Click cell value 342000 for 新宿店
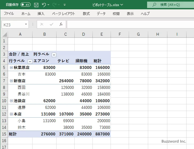 point(102,81)
